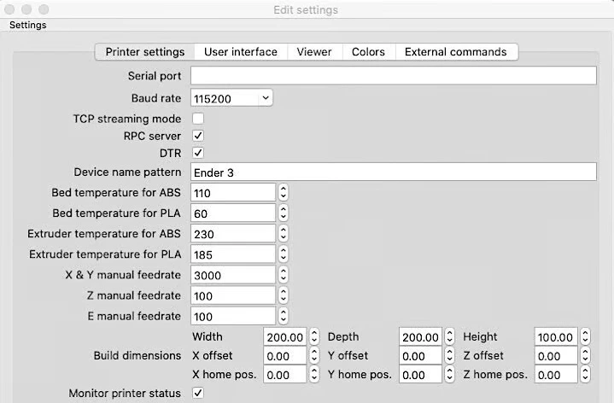
Task: Click the Serial port input field
Action: click(393, 76)
